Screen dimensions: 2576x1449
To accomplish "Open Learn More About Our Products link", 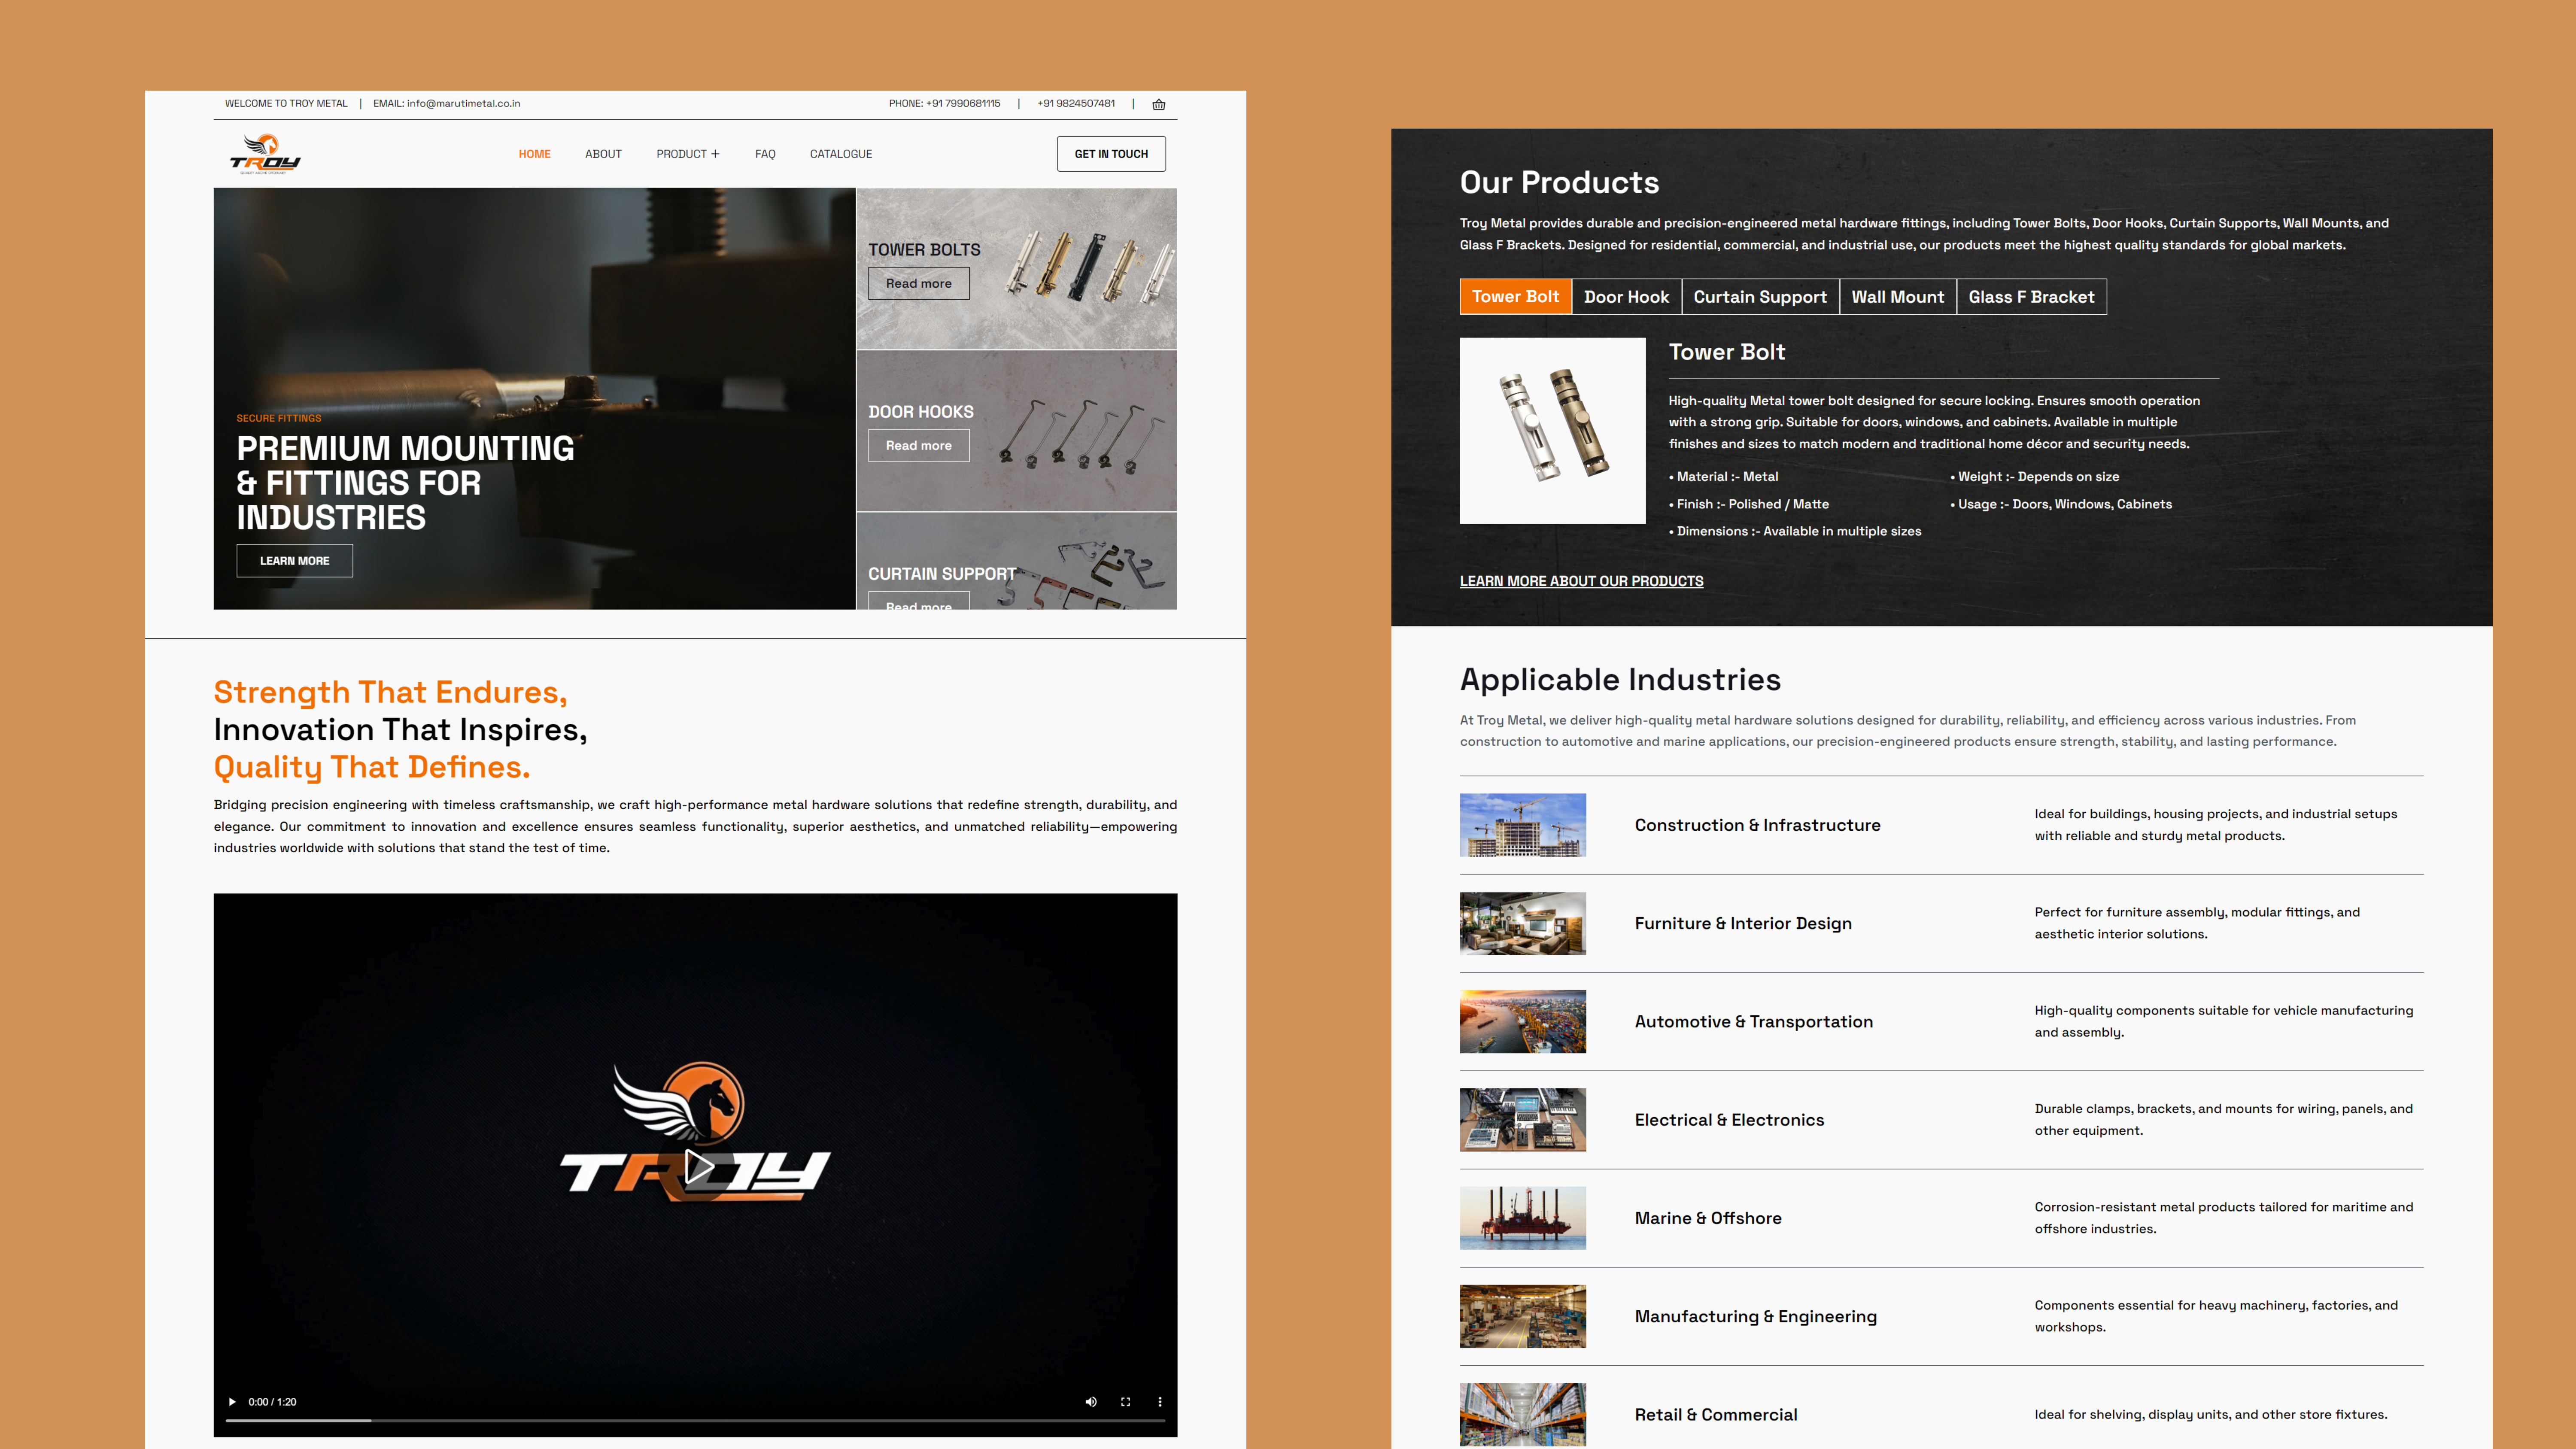I will [1581, 581].
